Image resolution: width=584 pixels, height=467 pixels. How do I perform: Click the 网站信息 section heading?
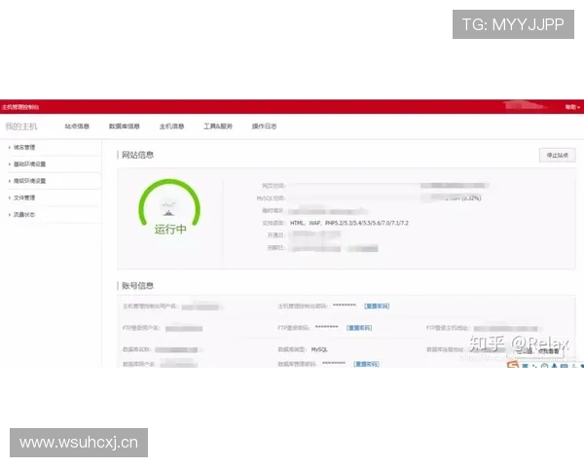coord(137,155)
